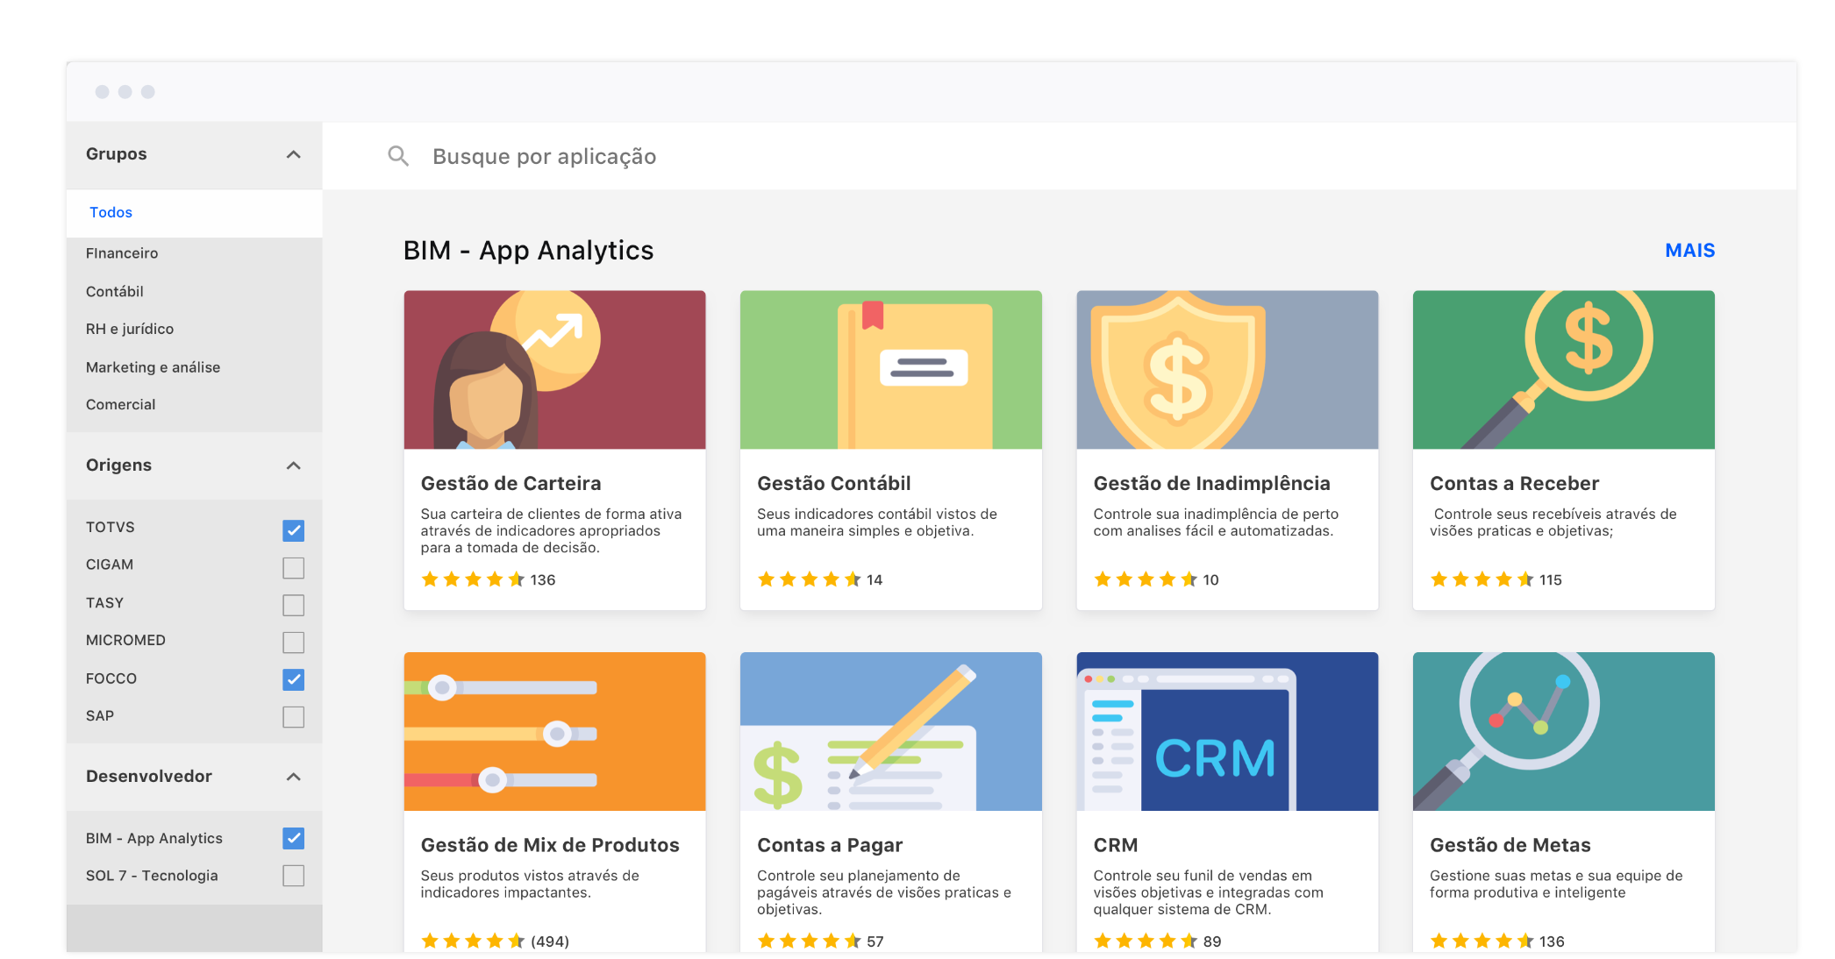The width and height of the screenshot is (1835, 959).
Task: Click the Desenvolvedor section header
Action: [x=195, y=777]
